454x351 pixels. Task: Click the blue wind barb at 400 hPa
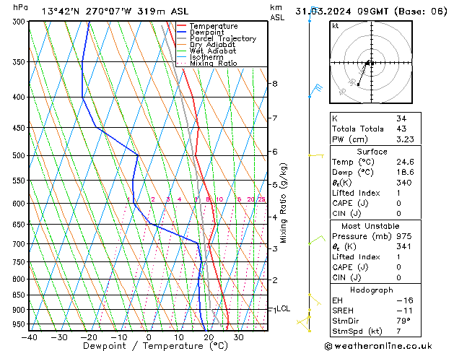(315, 91)
